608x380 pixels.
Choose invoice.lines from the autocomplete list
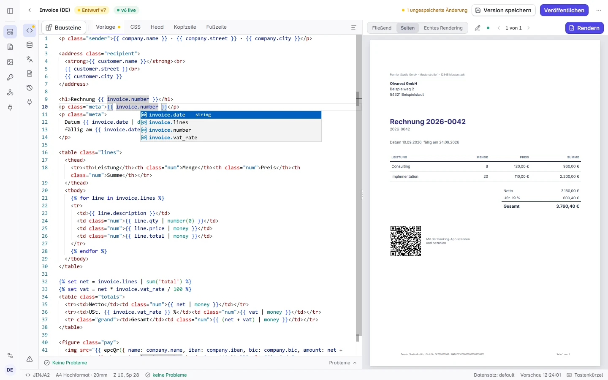[231, 122]
